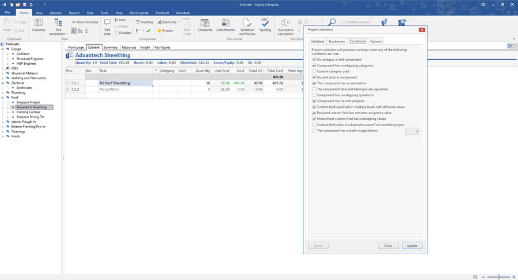This screenshot has width=518, height=280.
Task: Open Successive calculation
Action: [285, 27]
